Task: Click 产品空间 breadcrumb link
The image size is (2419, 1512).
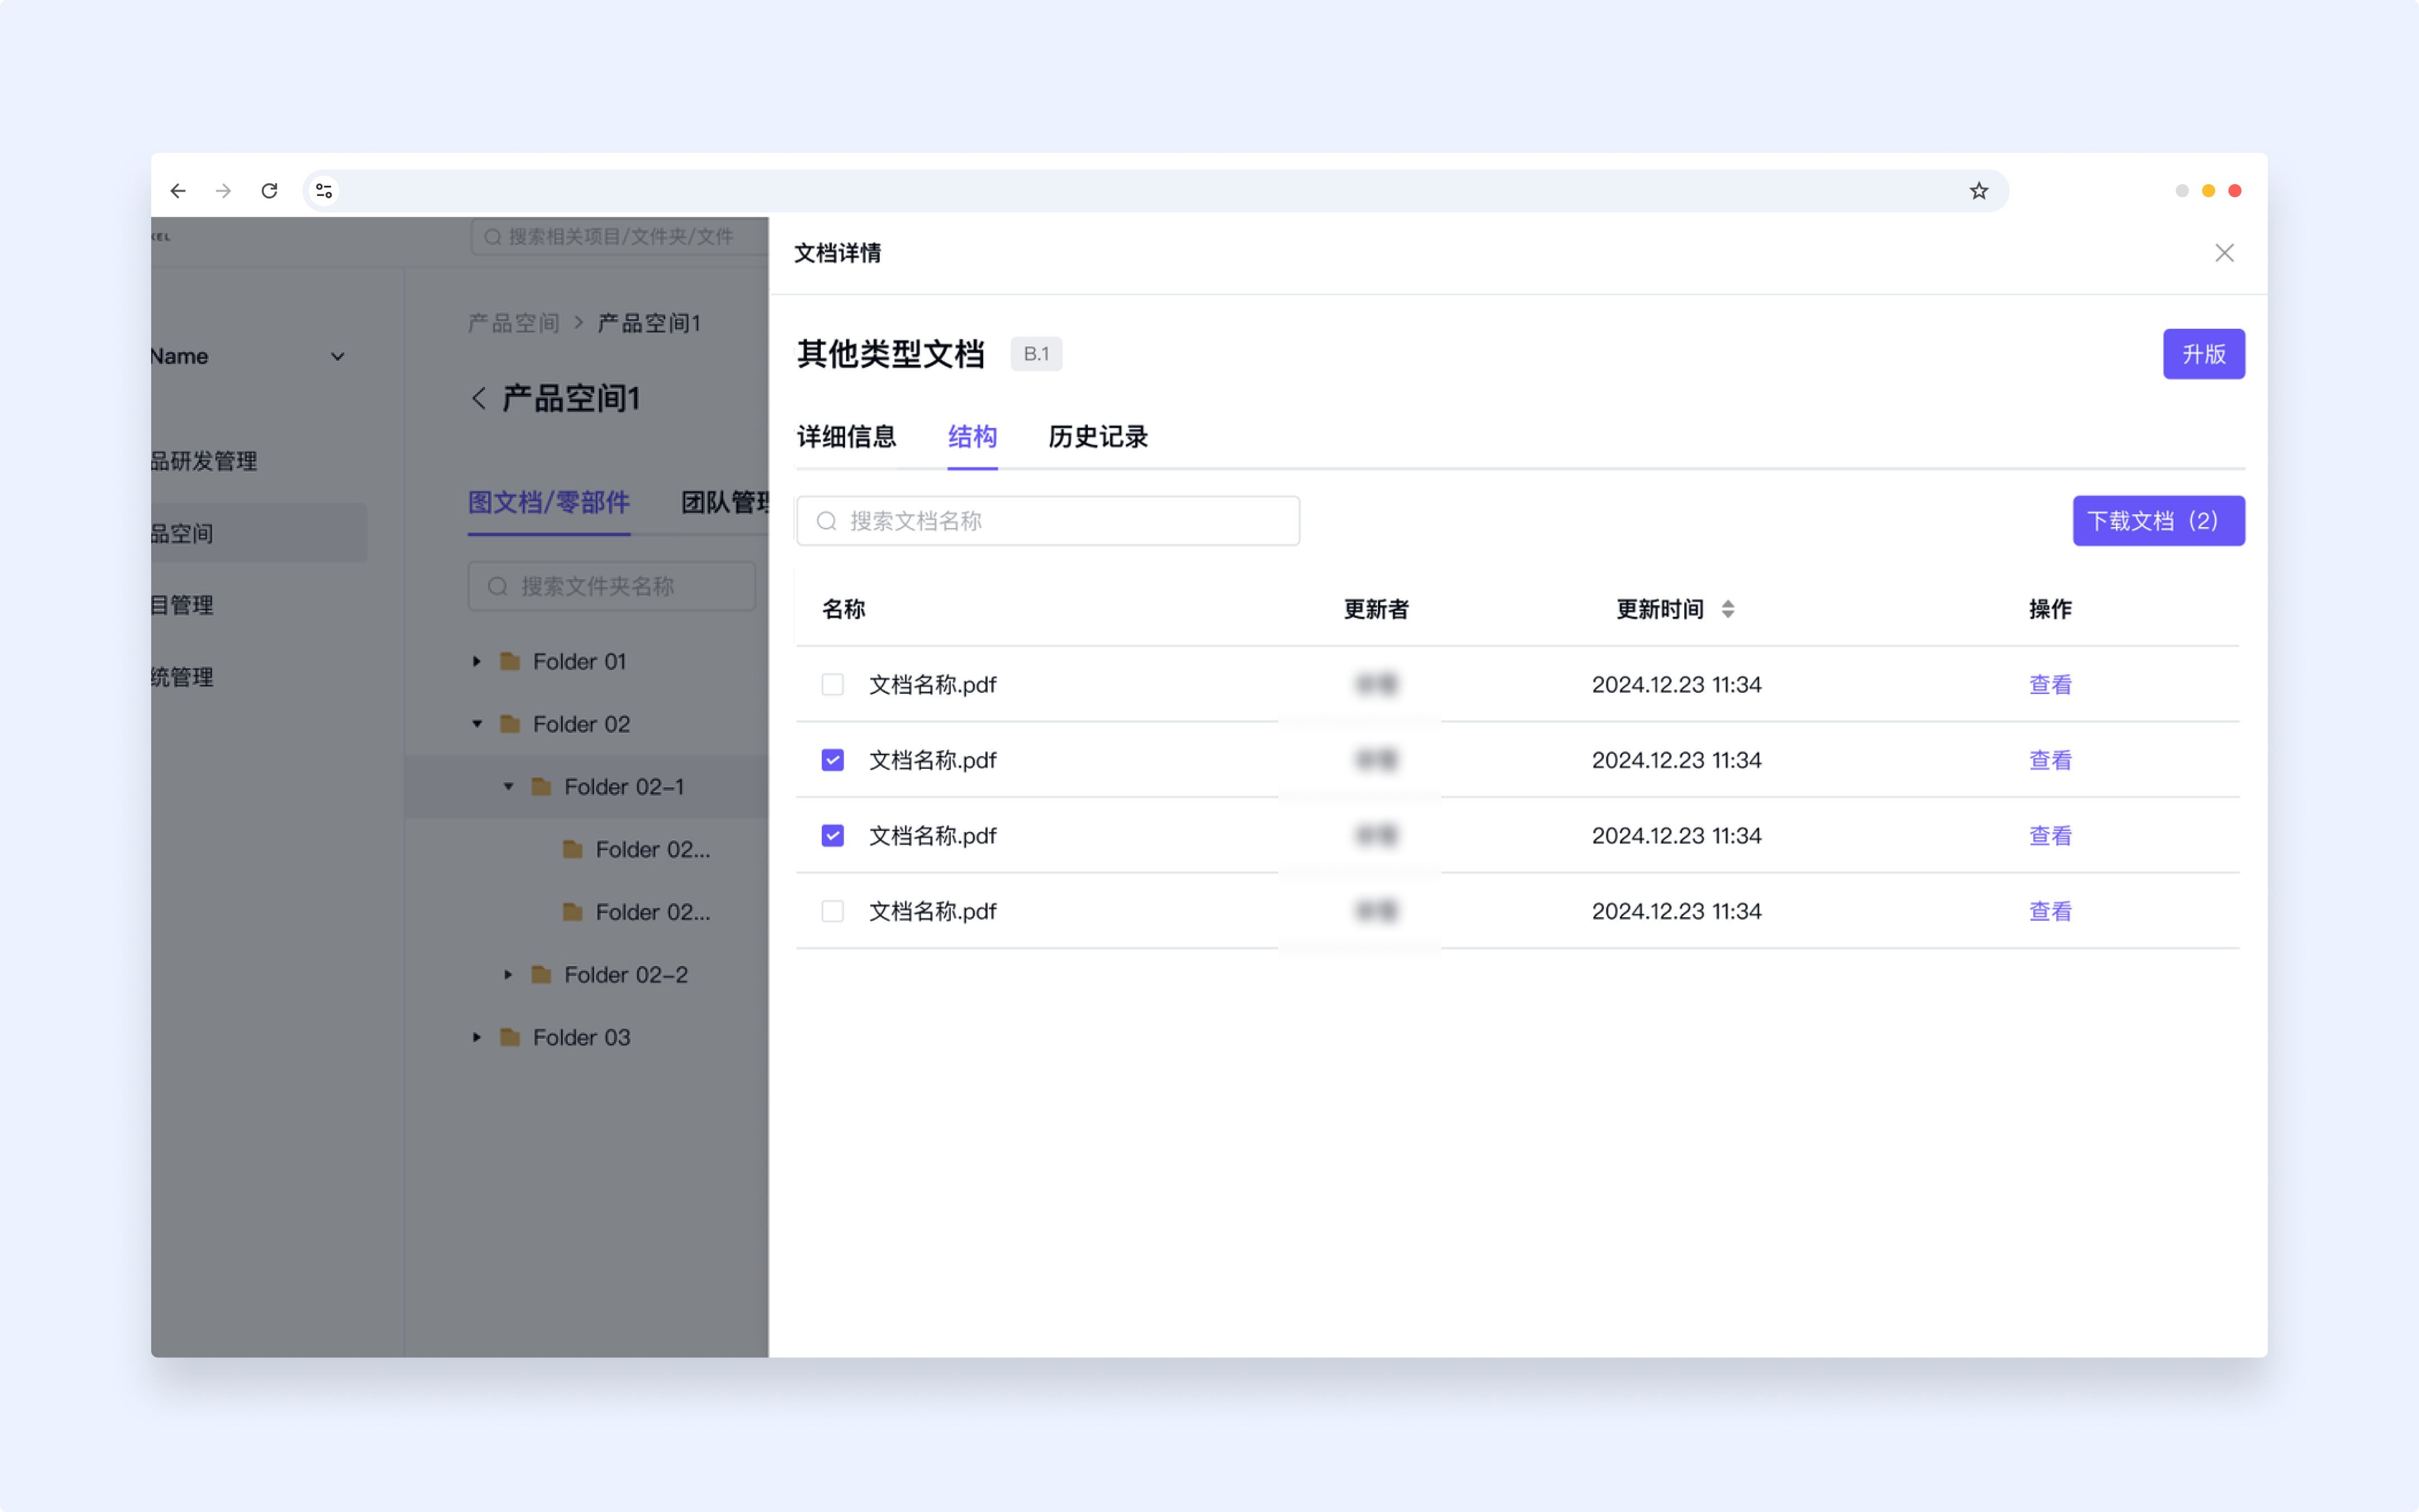Action: click(514, 323)
